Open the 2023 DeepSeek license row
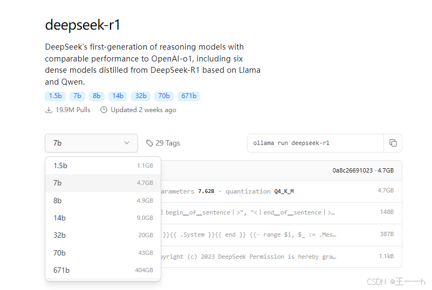 click(x=281, y=257)
